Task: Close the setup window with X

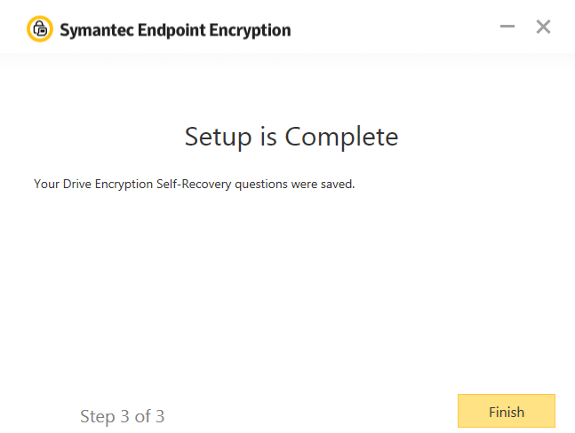Action: (543, 27)
